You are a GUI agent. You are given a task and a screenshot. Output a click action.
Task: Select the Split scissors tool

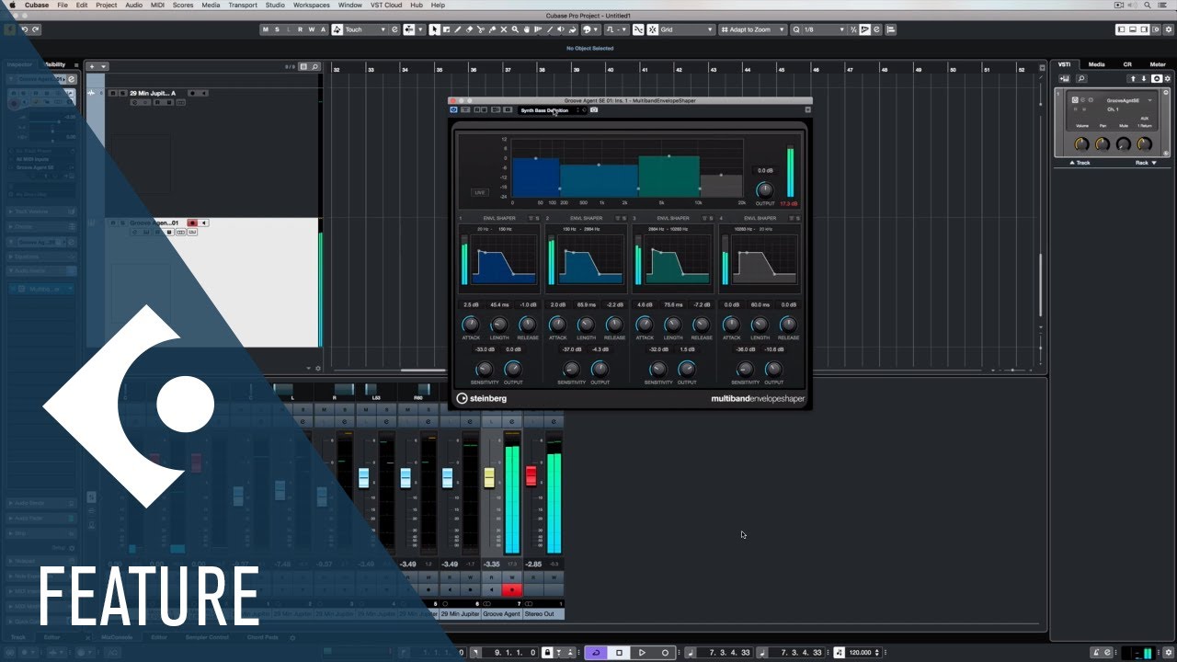[x=481, y=29]
